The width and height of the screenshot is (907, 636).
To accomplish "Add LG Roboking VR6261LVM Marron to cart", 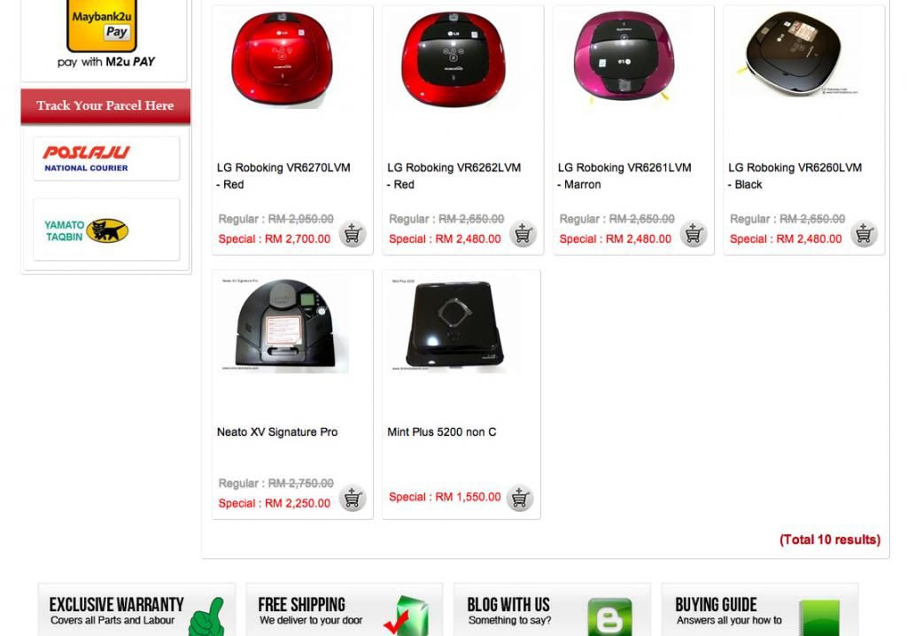I will (x=694, y=235).
